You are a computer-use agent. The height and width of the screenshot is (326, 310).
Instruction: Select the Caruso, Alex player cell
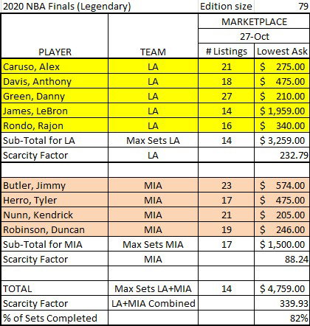[x=55, y=66]
